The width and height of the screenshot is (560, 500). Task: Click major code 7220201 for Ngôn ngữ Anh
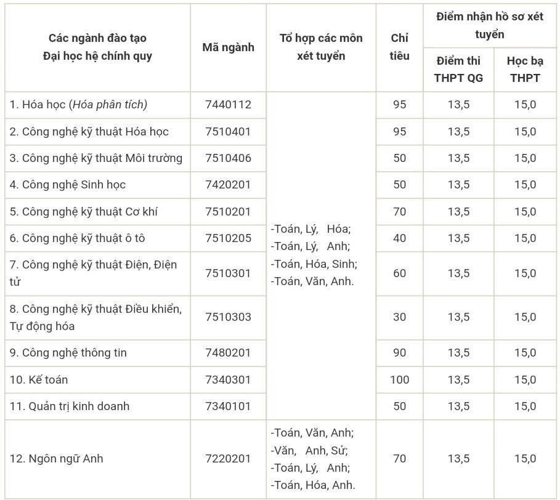pyautogui.click(x=228, y=459)
